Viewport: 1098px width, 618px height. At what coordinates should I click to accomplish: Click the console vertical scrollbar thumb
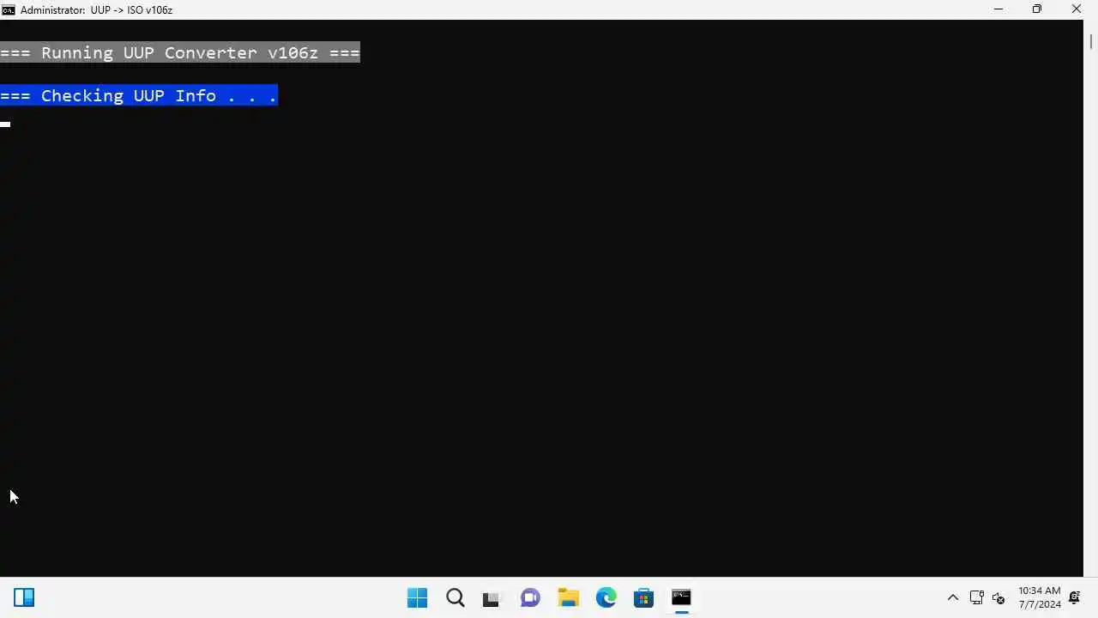pos(1091,40)
